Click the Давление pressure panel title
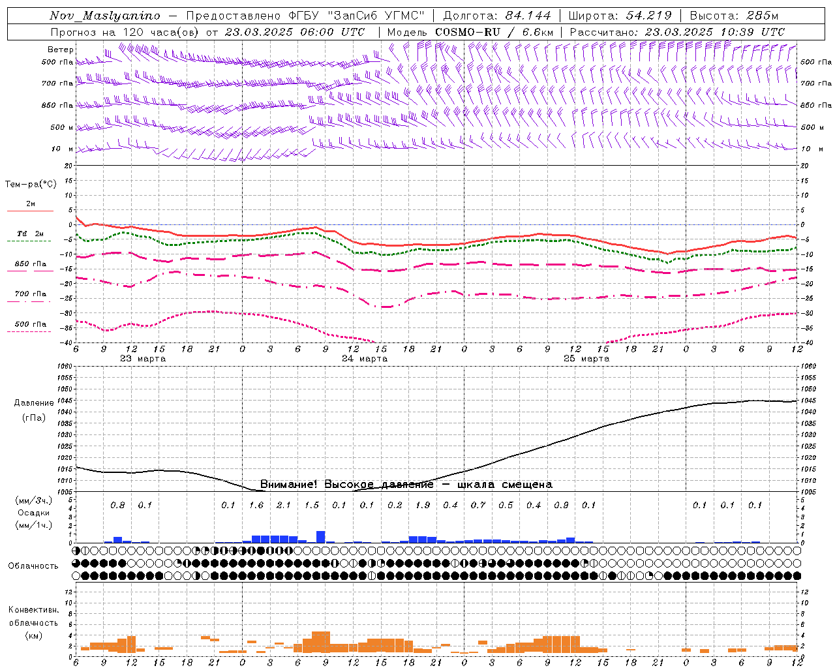 pyautogui.click(x=34, y=403)
